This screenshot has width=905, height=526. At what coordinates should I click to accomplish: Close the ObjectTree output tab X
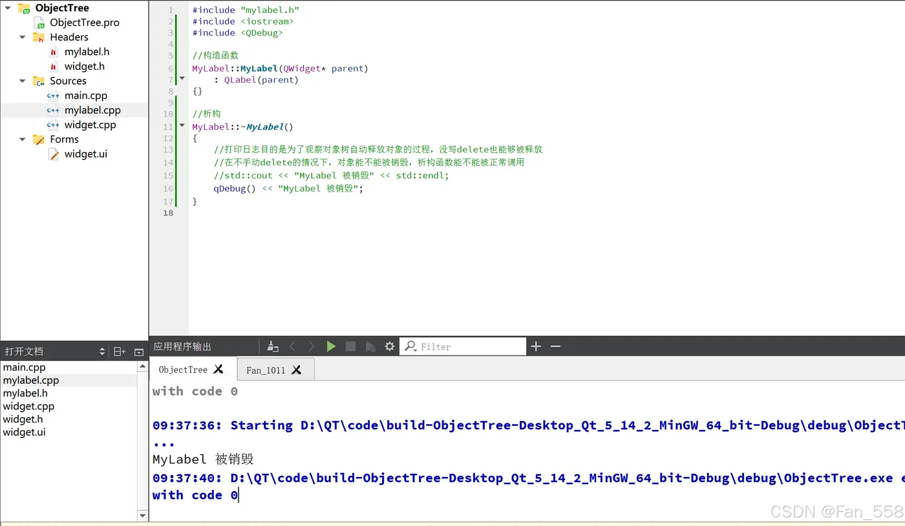click(x=218, y=369)
